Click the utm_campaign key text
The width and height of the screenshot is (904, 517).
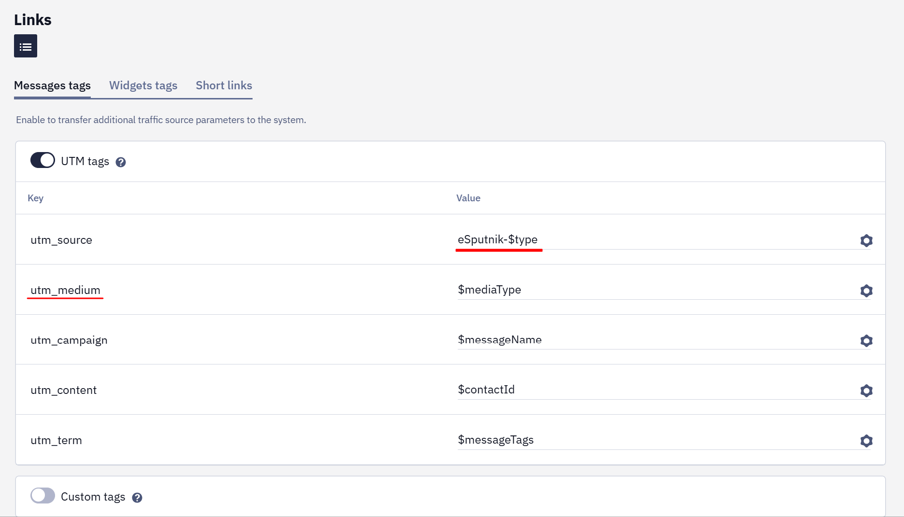69,340
